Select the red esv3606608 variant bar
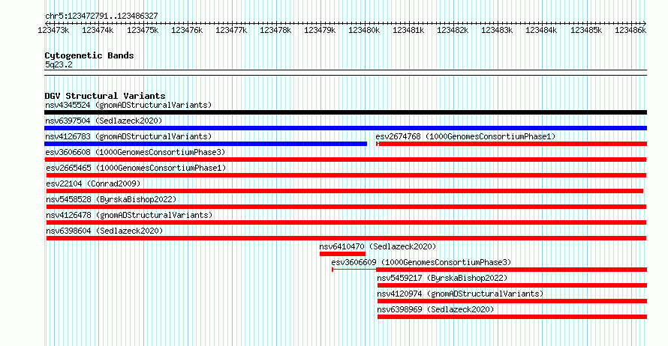Image resolution: width=668 pixels, height=346 pixels. pos(345,160)
